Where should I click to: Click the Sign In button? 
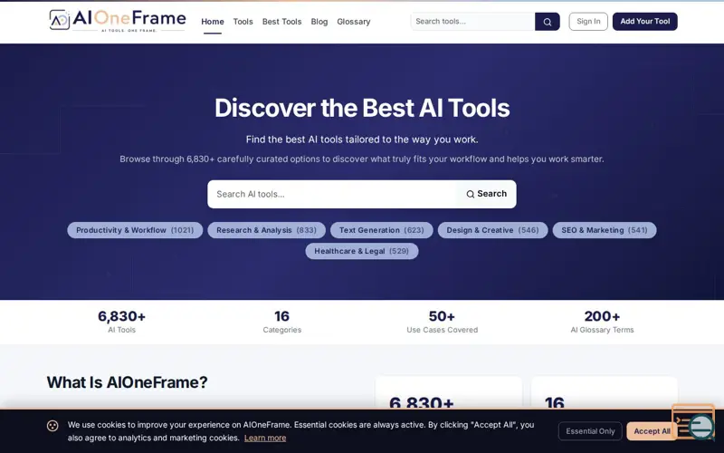(588, 21)
